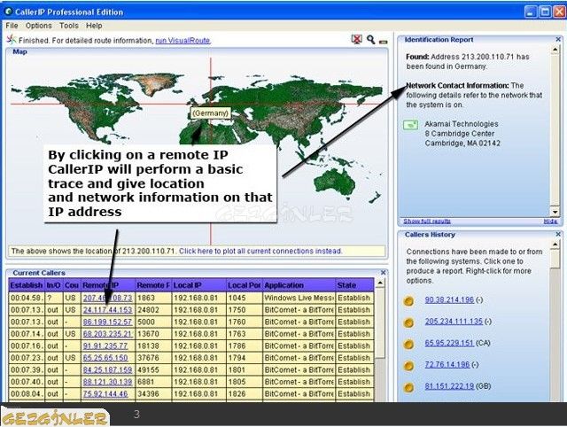Click Callers History scroll up arrow
The width and height of the screenshot is (567, 427).
555,245
